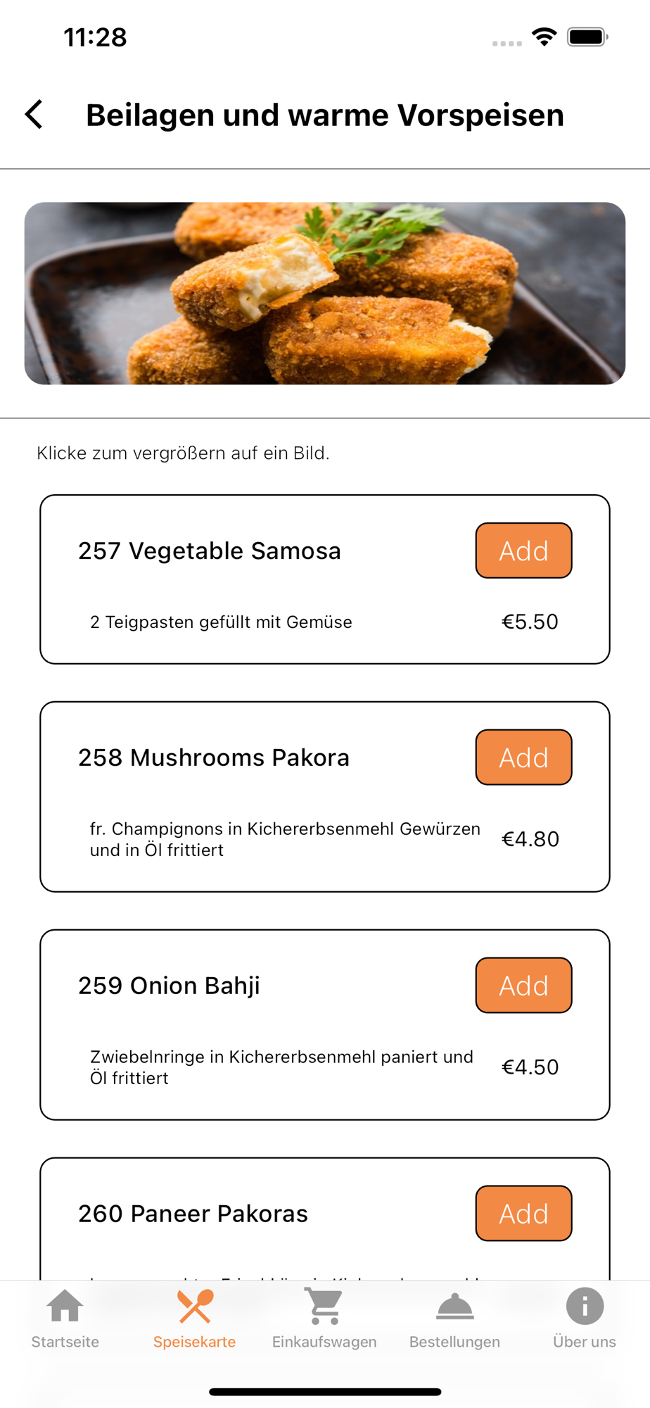Tap the 259 Onion Bahji title
Screen dimensions: 650x1408
click(169, 986)
